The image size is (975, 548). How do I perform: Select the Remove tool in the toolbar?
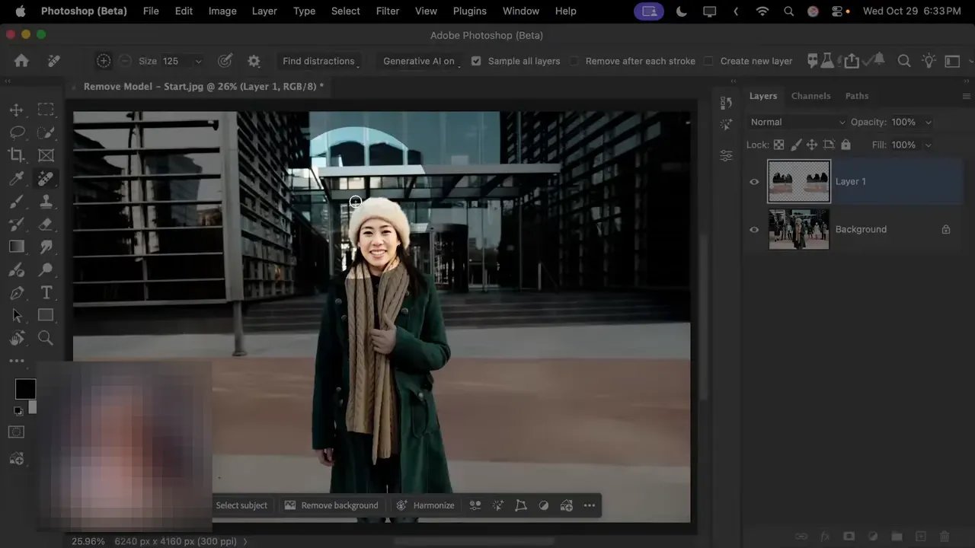pyautogui.click(x=46, y=178)
